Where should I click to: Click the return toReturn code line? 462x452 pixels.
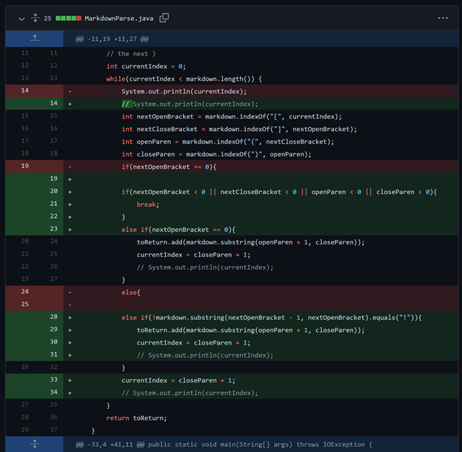pyautogui.click(x=136, y=418)
